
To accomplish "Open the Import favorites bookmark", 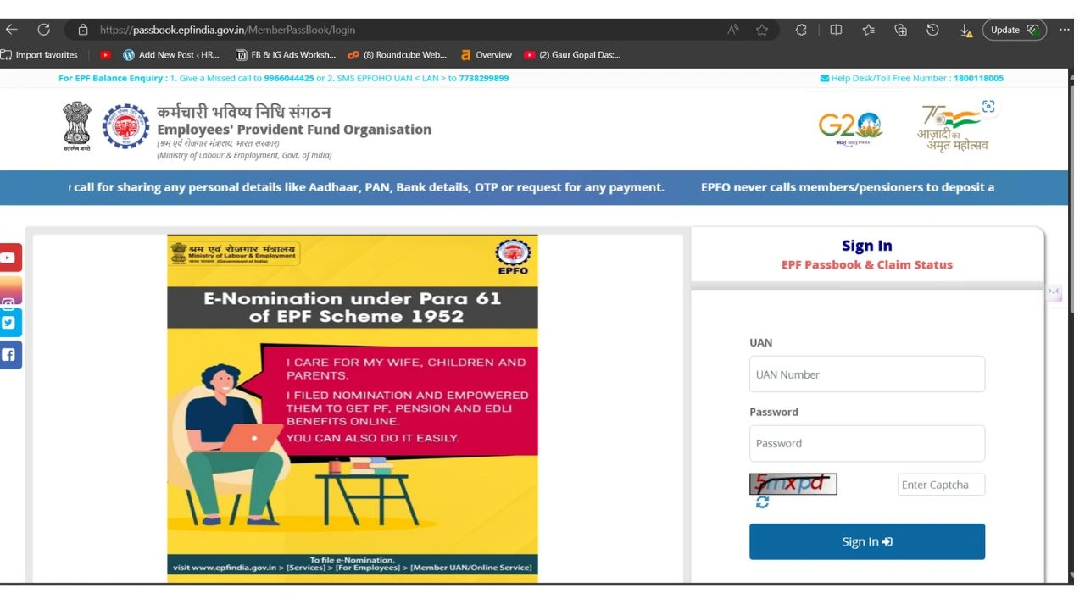I will coord(39,55).
